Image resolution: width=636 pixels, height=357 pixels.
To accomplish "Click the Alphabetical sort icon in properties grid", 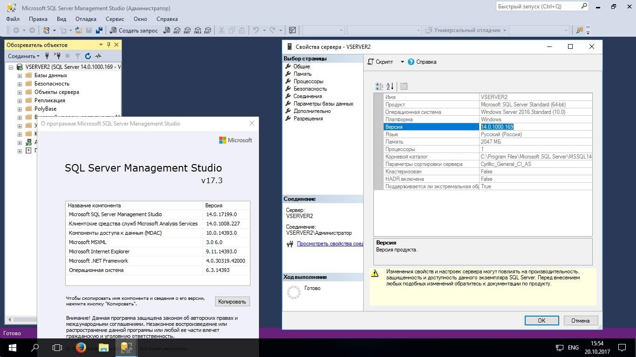I will (x=390, y=86).
